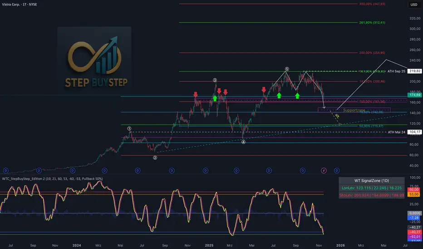
Task: Click the orange 53,00 indicator level label
Action: (414, 194)
